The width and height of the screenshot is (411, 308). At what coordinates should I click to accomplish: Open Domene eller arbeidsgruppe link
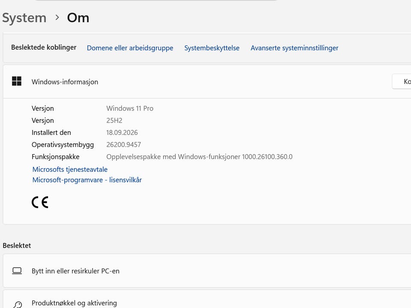130,48
